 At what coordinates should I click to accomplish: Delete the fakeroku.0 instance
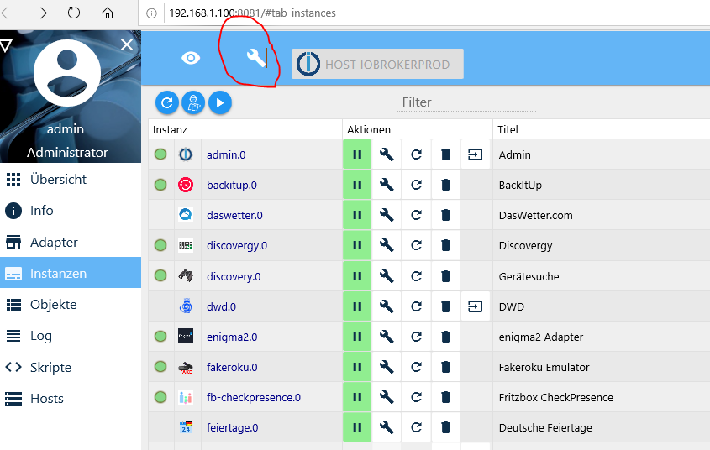[x=445, y=367]
